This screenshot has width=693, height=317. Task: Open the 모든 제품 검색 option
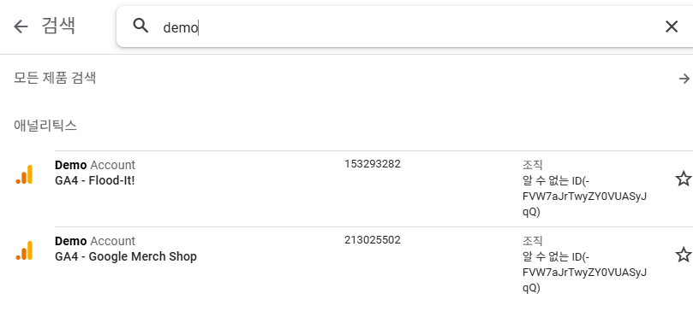353,79
